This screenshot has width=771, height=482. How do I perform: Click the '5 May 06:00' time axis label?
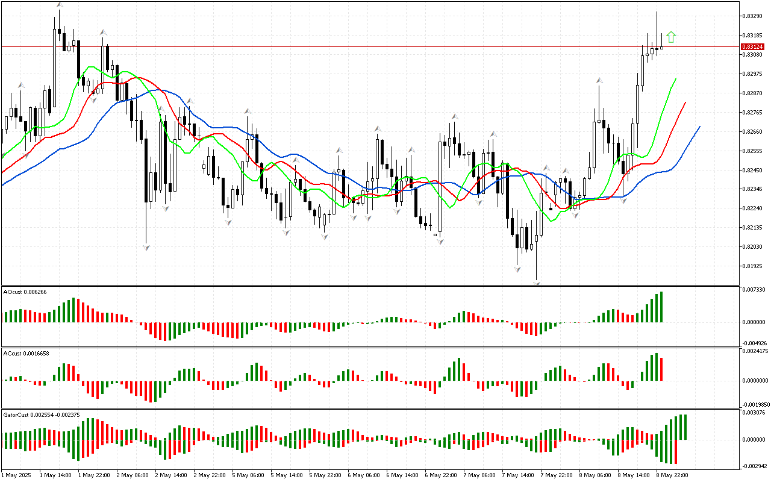tap(249, 475)
